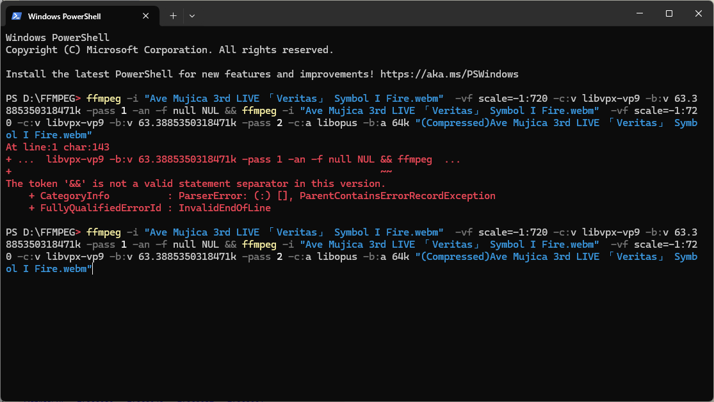
Task: Minimize the terminal window
Action: click(x=640, y=13)
